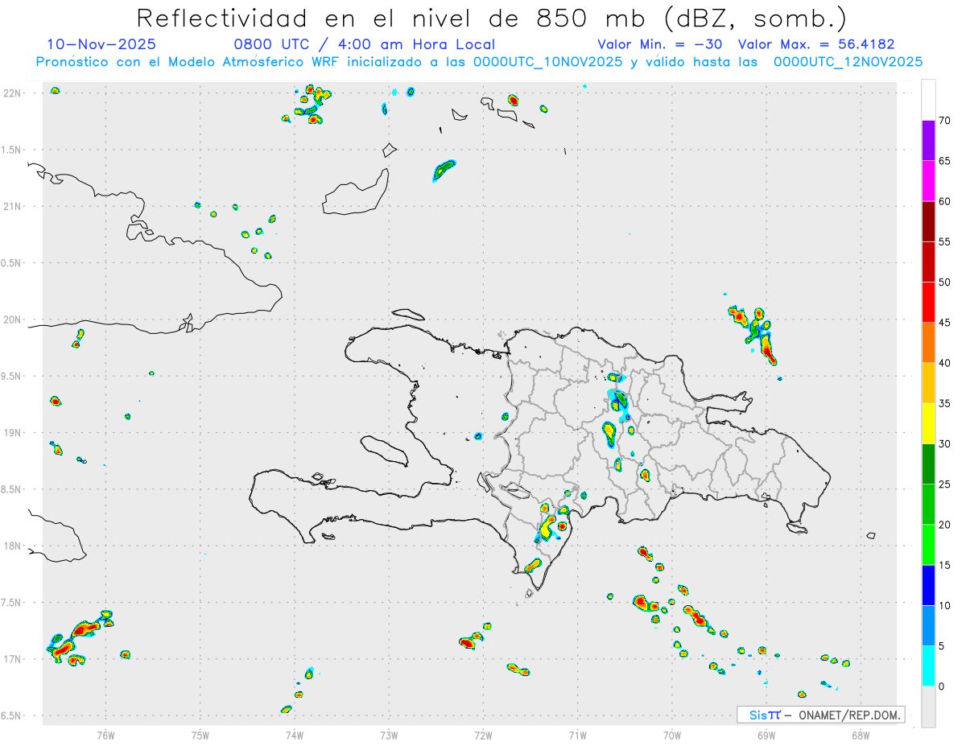Click the longitude label "72W"
The height and width of the screenshot is (746, 966).
483,735
